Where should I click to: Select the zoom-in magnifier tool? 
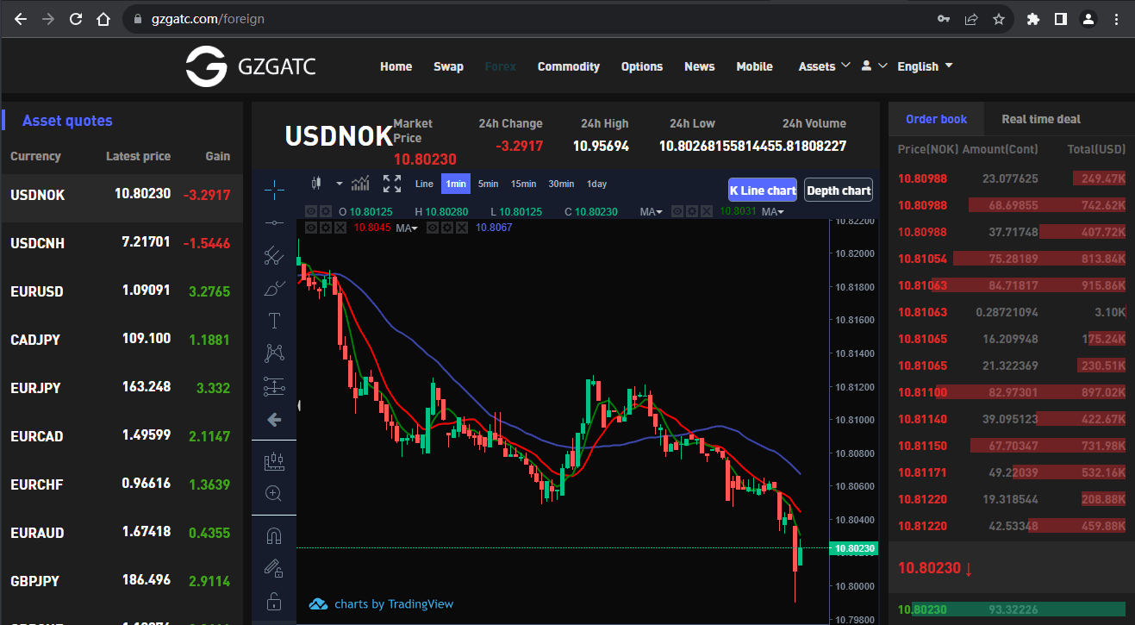[274, 494]
